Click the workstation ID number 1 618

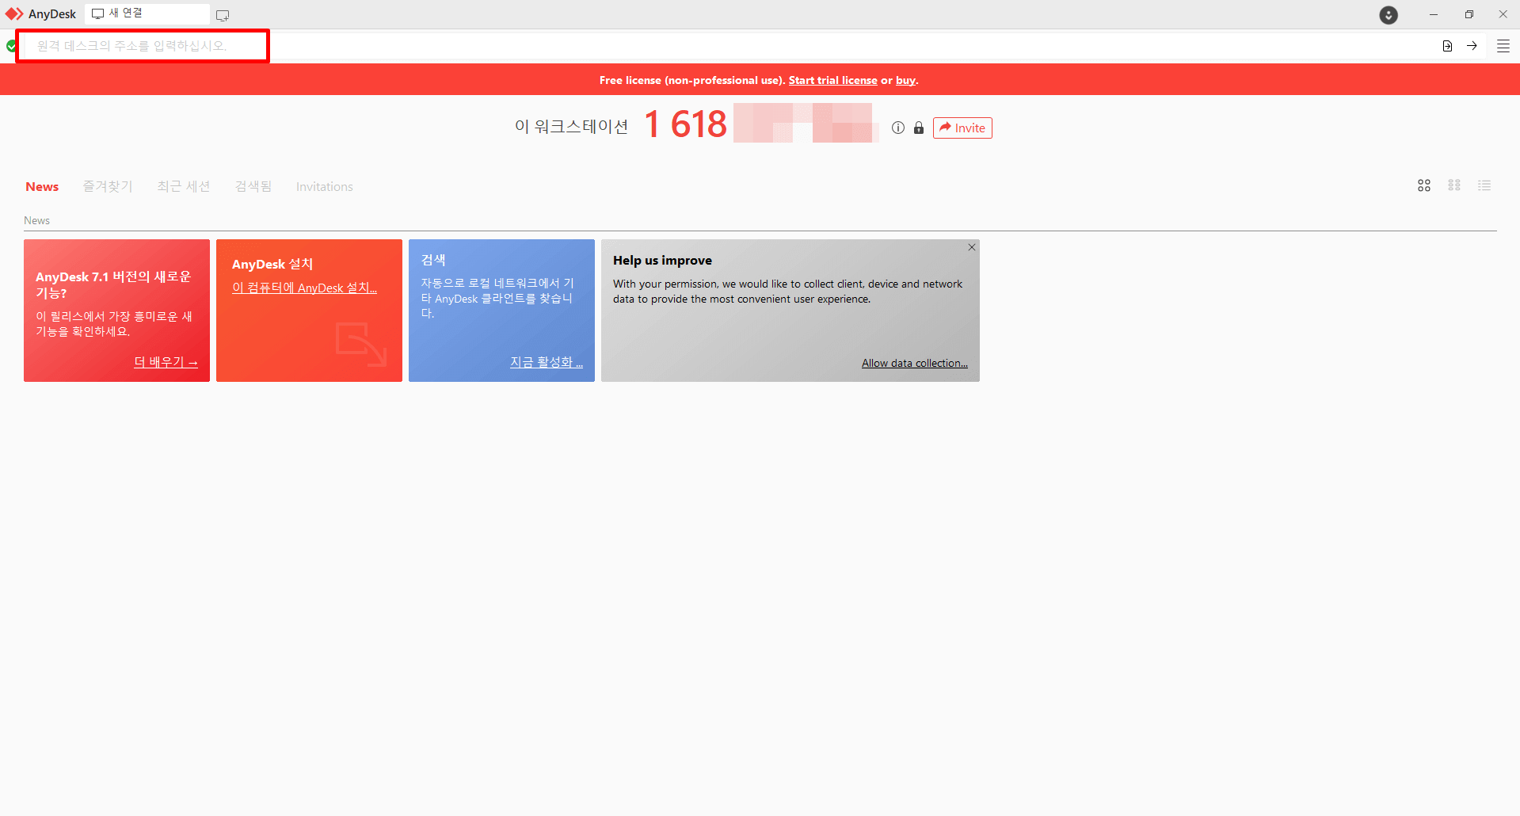(686, 124)
